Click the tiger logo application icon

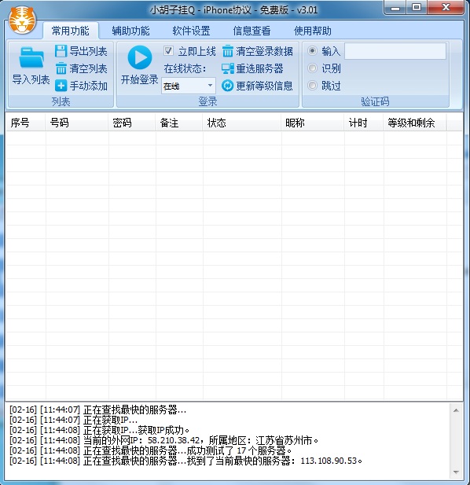pyautogui.click(x=22, y=20)
